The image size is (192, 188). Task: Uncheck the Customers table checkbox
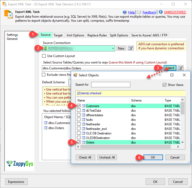pyautogui.click(x=79, y=106)
